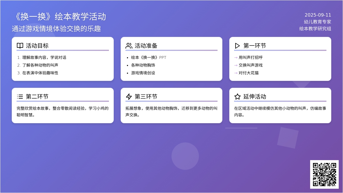The image size is (343, 193).
Task: Click the star icon beside 延伸活动
Action: [238, 97]
